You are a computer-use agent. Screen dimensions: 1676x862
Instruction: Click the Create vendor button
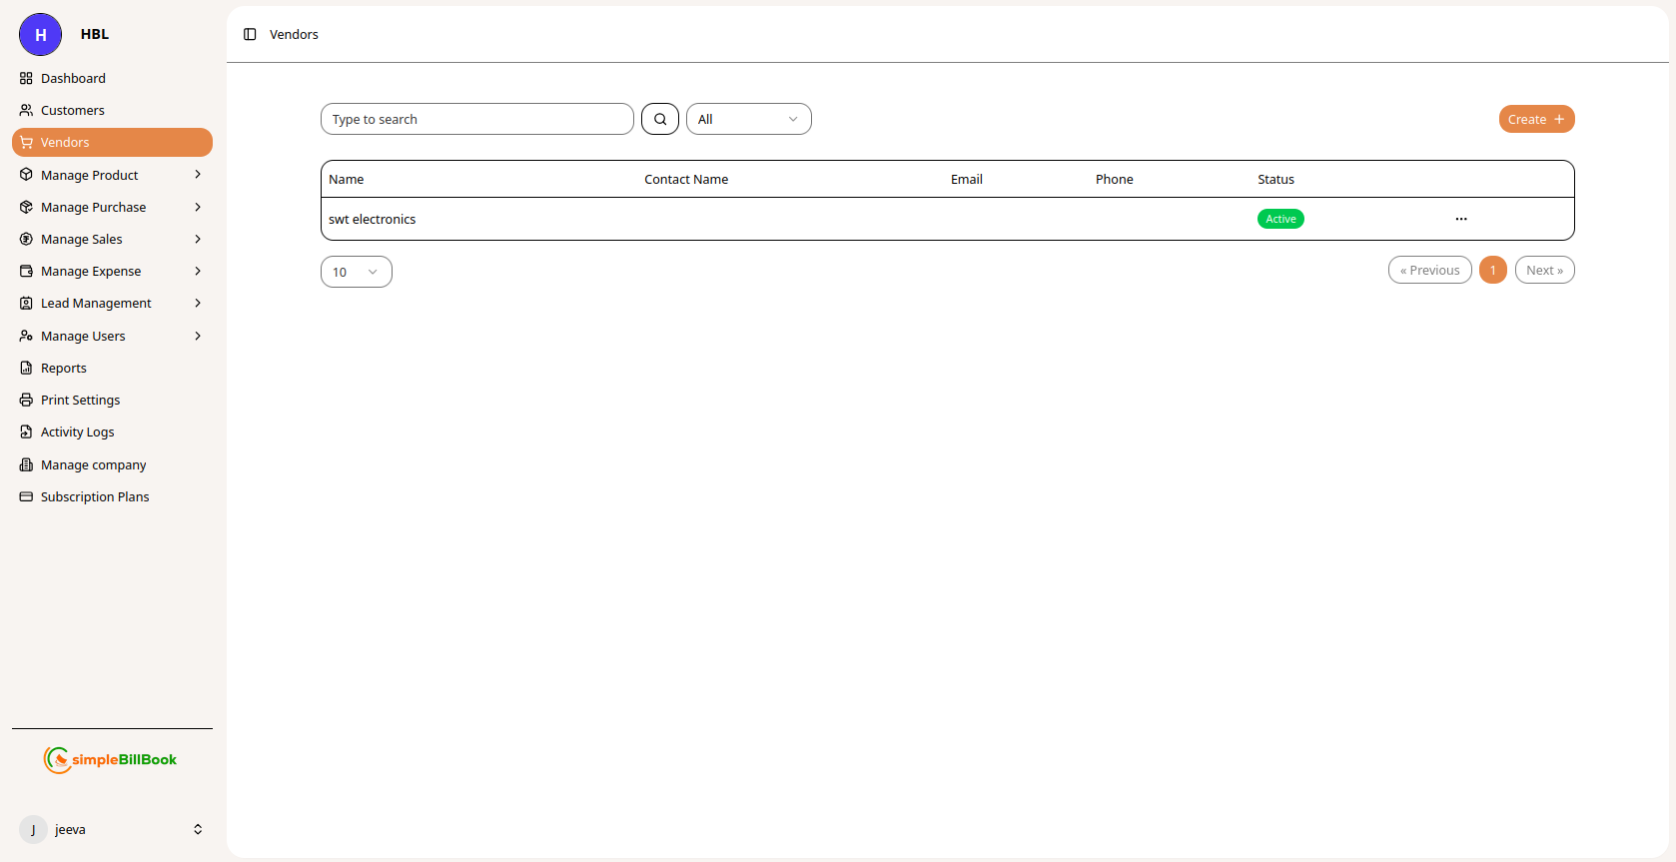pos(1535,119)
